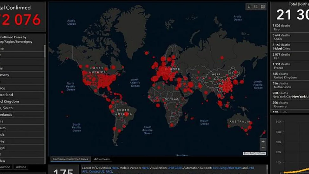Select the 'erlands' row in confirmed list
The image size is (309, 174).
[x=22, y=115]
